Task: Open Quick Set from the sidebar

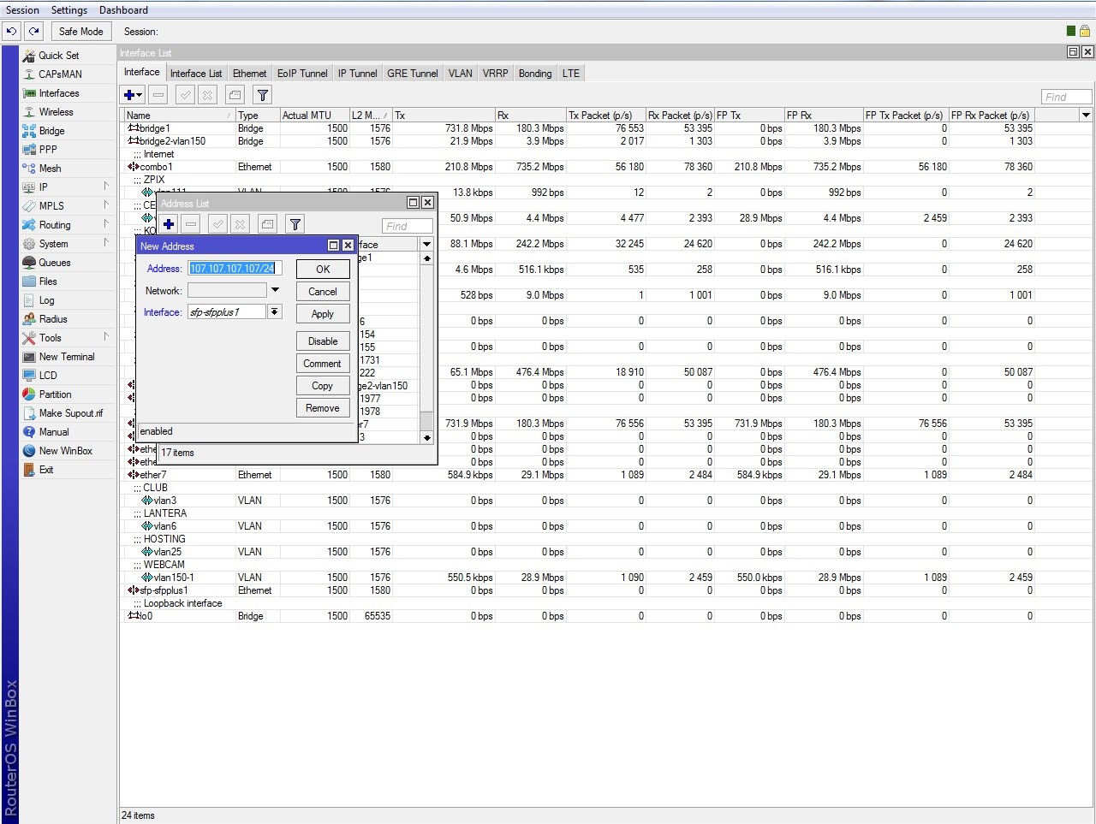Action: click(58, 56)
